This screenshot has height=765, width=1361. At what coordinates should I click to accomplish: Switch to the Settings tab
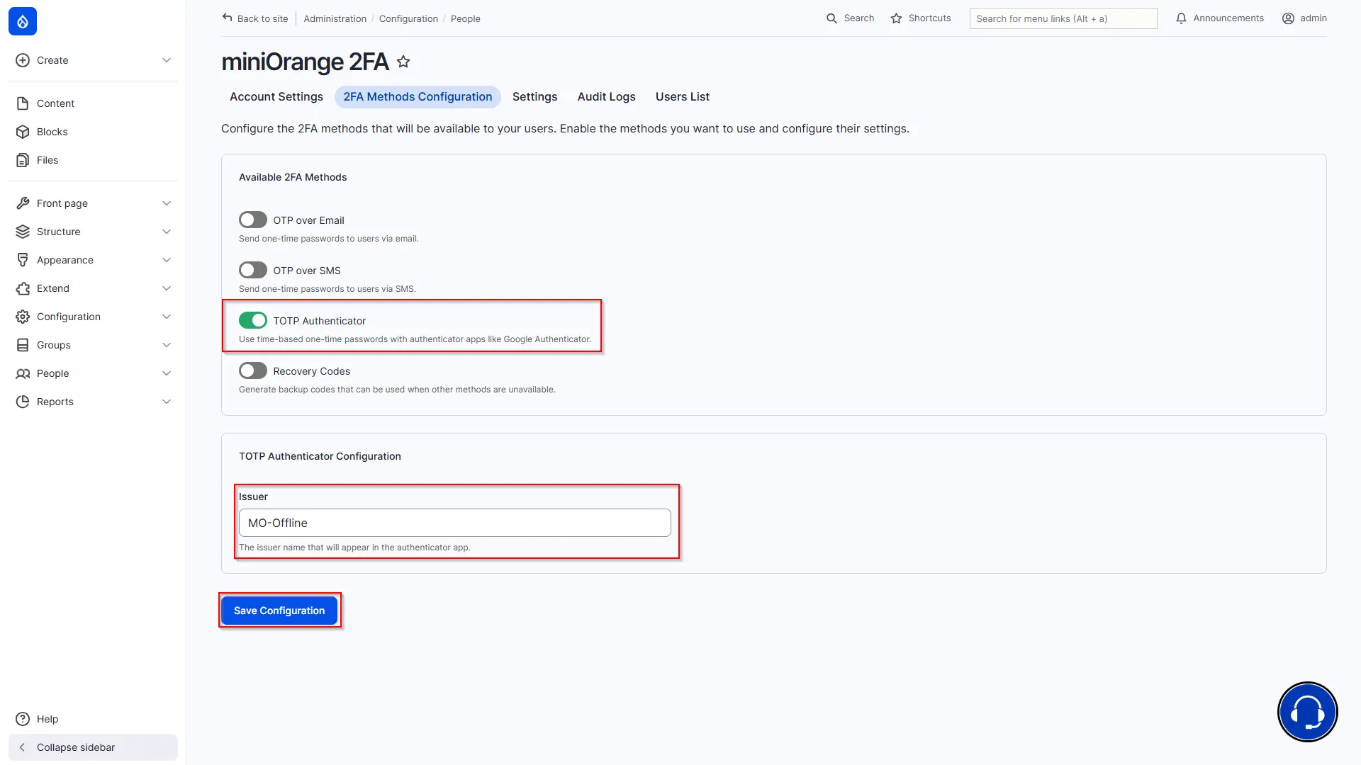[x=534, y=97]
